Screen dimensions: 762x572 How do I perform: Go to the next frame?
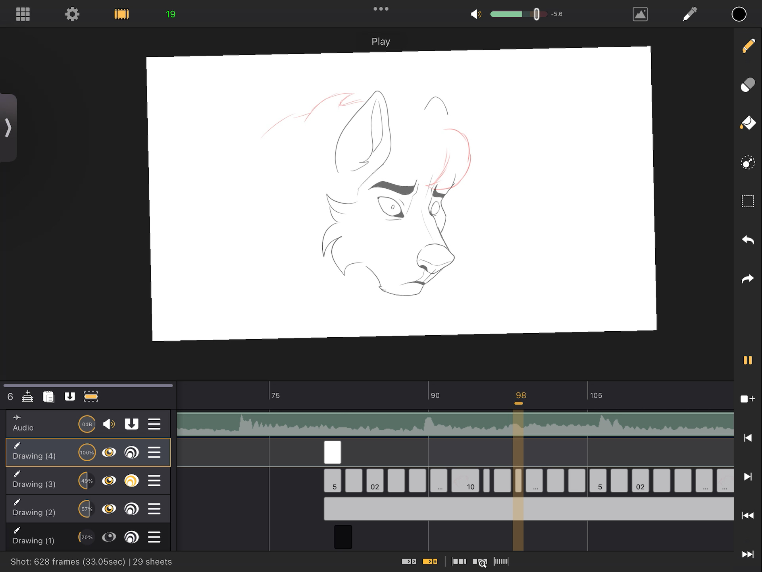[748, 476]
